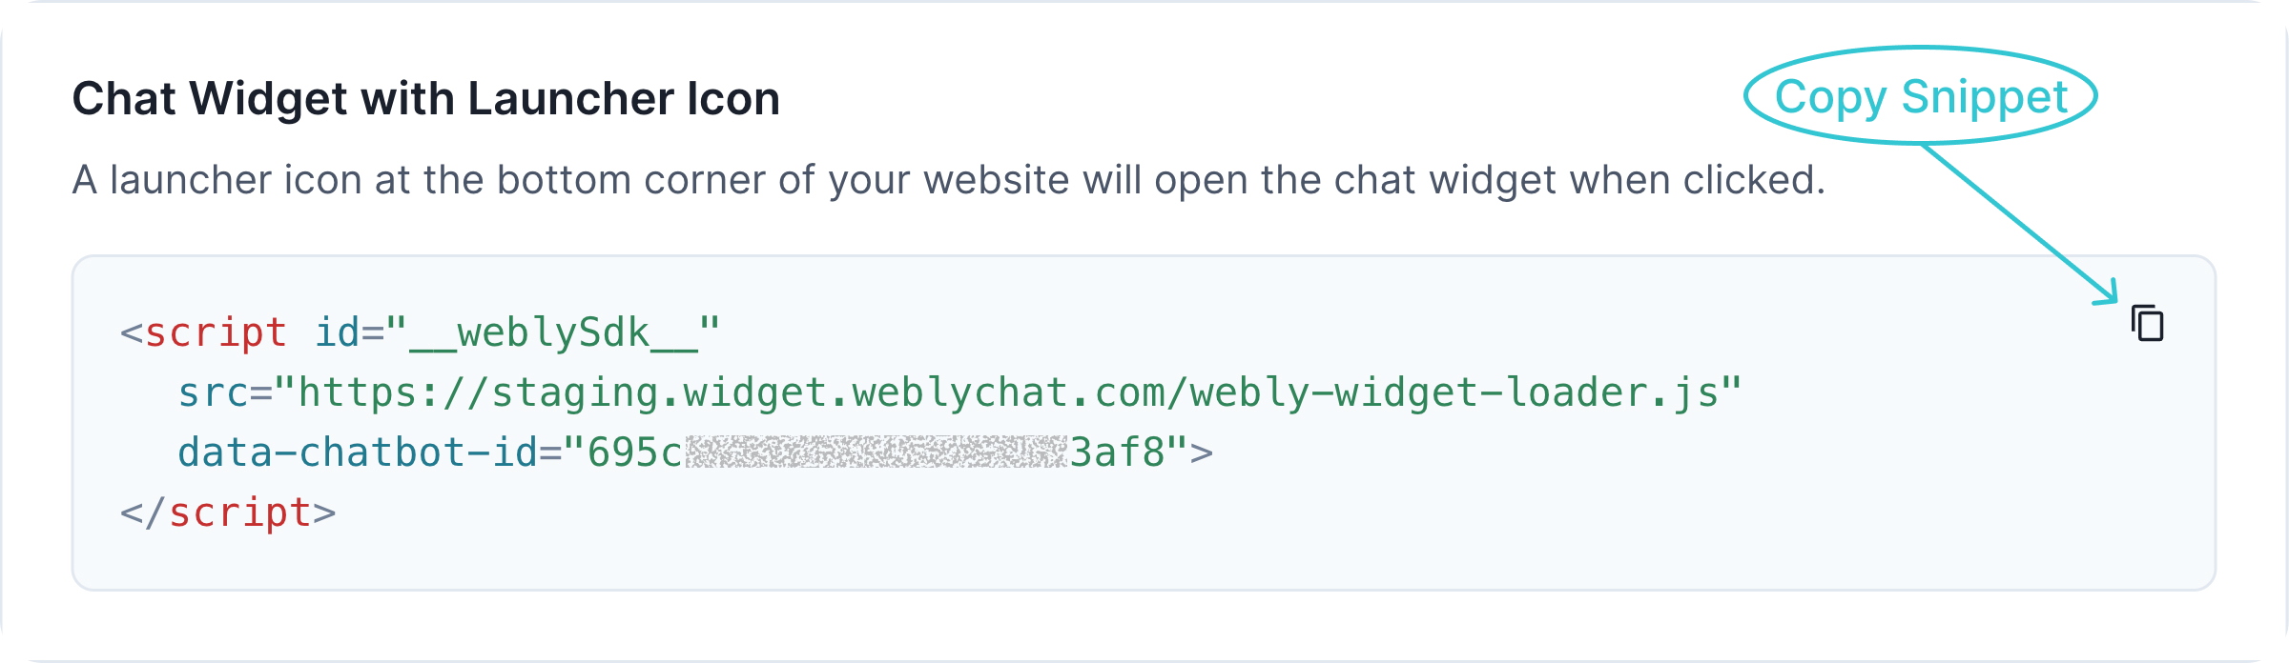Click the "Chat Widget with Launcher Icon" heading

coord(425,99)
